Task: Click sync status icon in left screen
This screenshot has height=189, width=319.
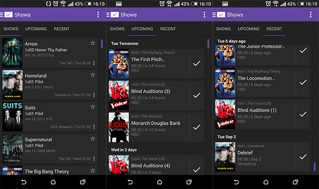Action: tap(48, 4)
